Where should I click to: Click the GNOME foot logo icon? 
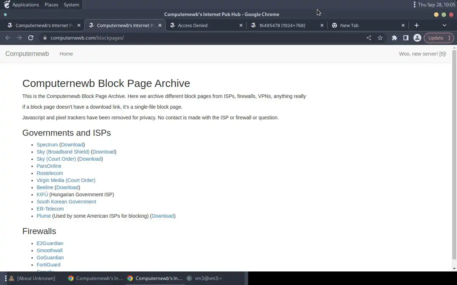pos(7,5)
